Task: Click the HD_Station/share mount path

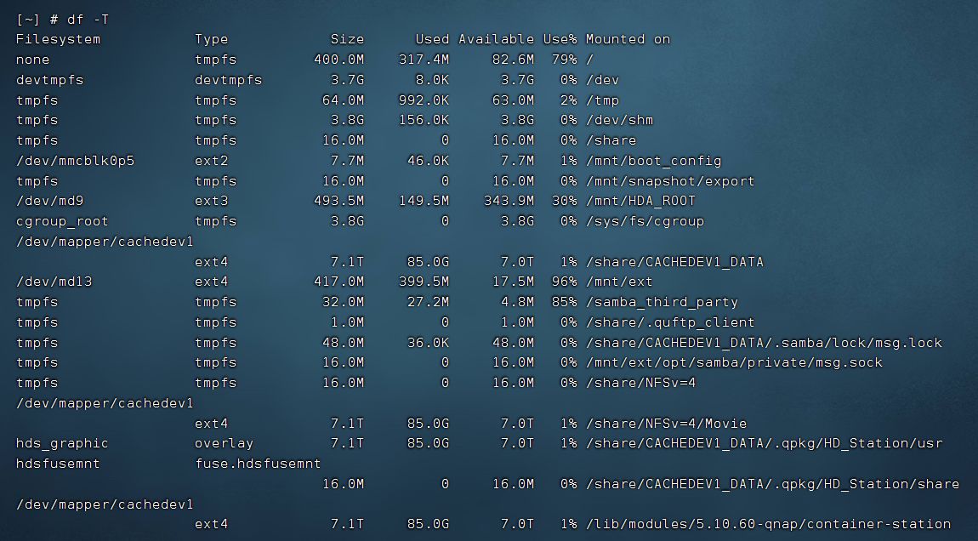Action: click(772, 484)
